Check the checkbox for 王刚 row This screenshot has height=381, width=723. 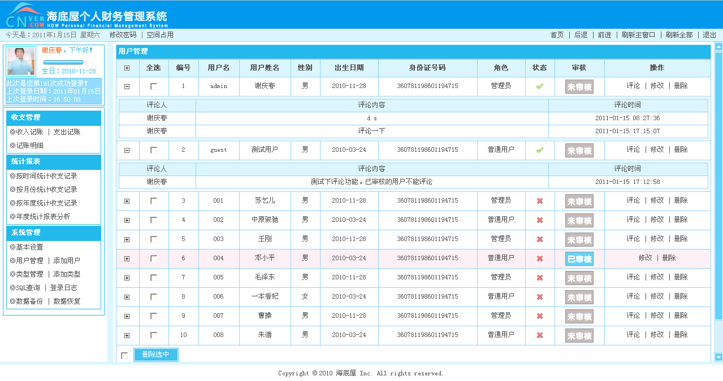click(154, 239)
